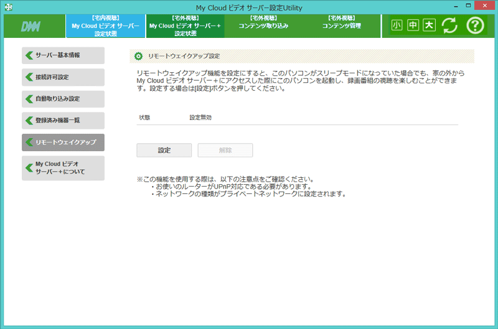Viewport: 498px width, 329px height.
Task: Click the refresh arrows icon
Action: coord(449,25)
